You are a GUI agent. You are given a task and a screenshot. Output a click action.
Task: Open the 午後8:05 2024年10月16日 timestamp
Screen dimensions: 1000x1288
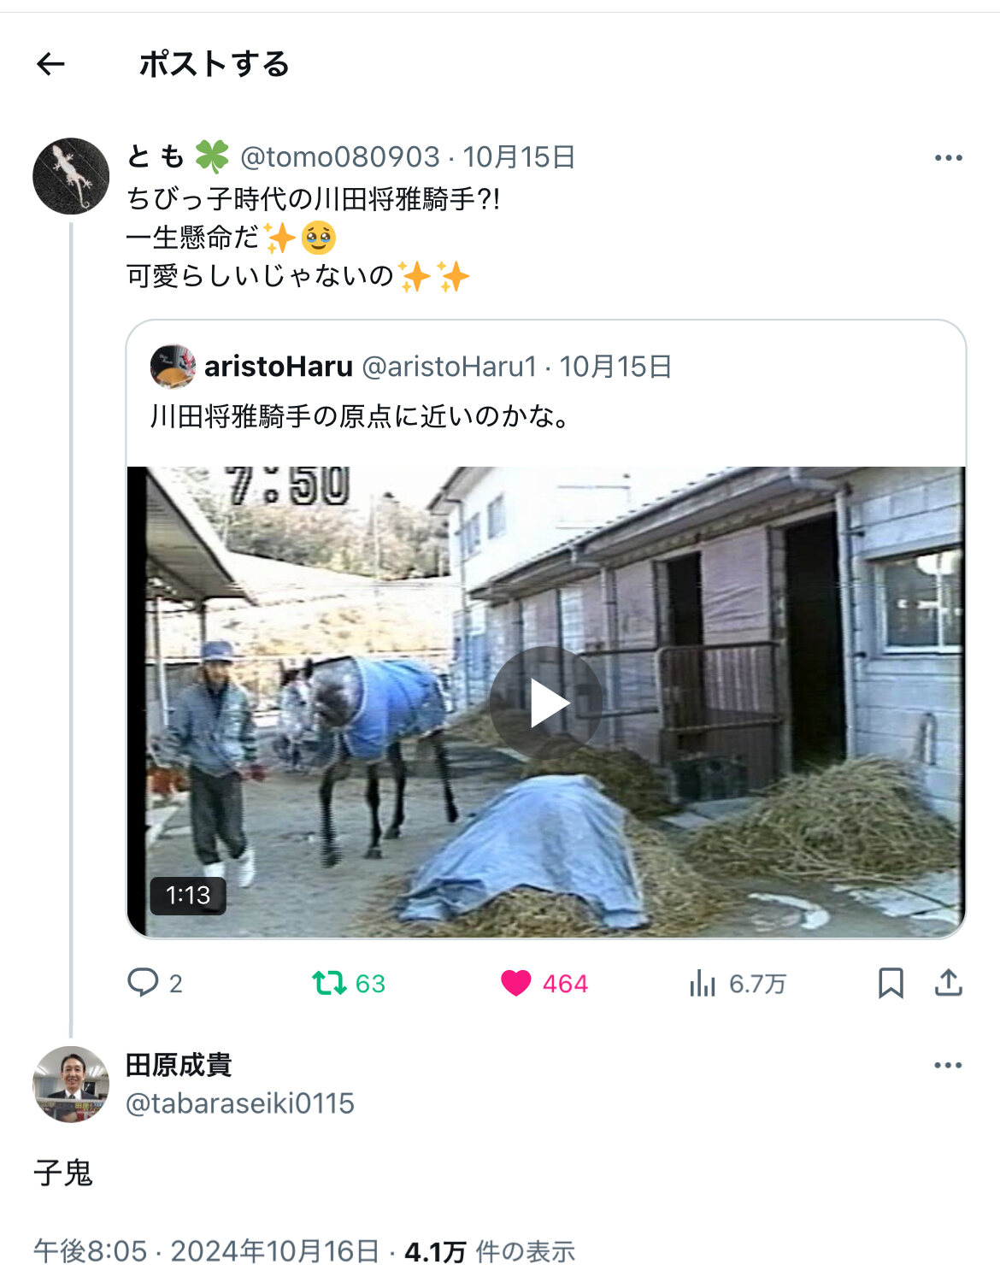(206, 1252)
